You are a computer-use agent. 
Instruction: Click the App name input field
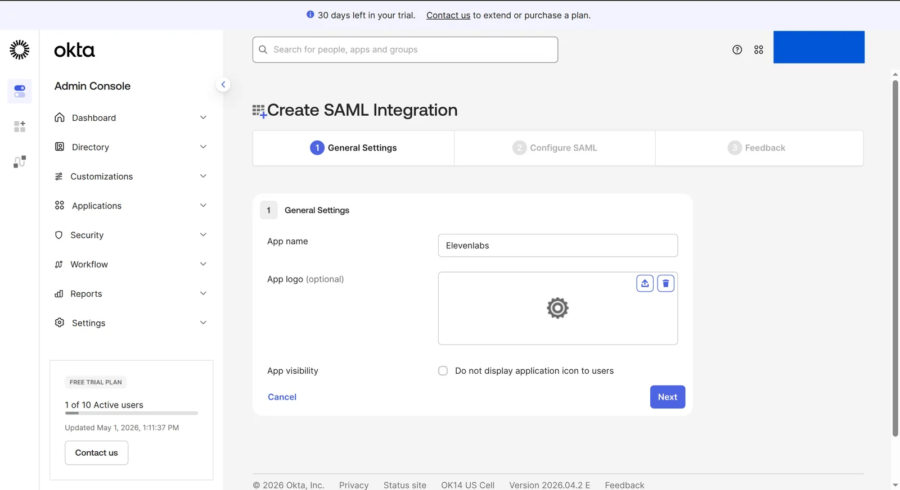click(x=558, y=246)
